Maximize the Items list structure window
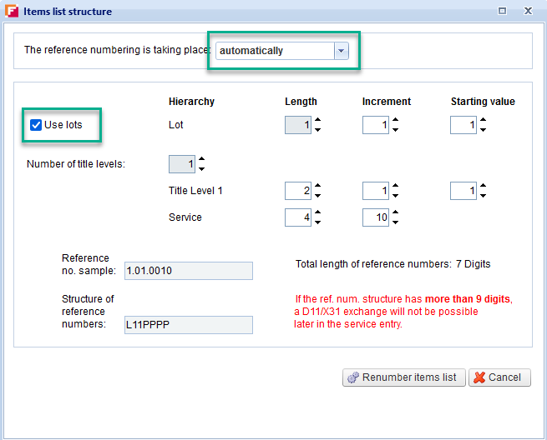The width and height of the screenshot is (547, 440). click(x=502, y=11)
